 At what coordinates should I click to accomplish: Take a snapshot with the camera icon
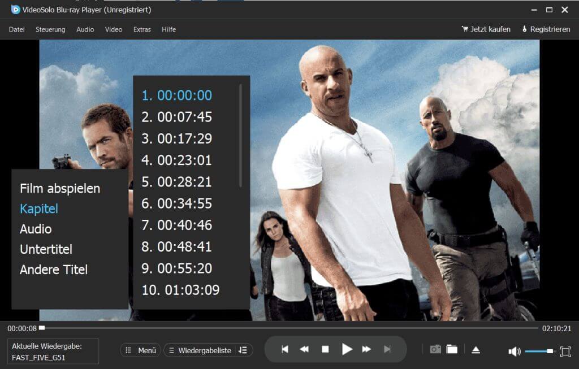click(x=435, y=350)
